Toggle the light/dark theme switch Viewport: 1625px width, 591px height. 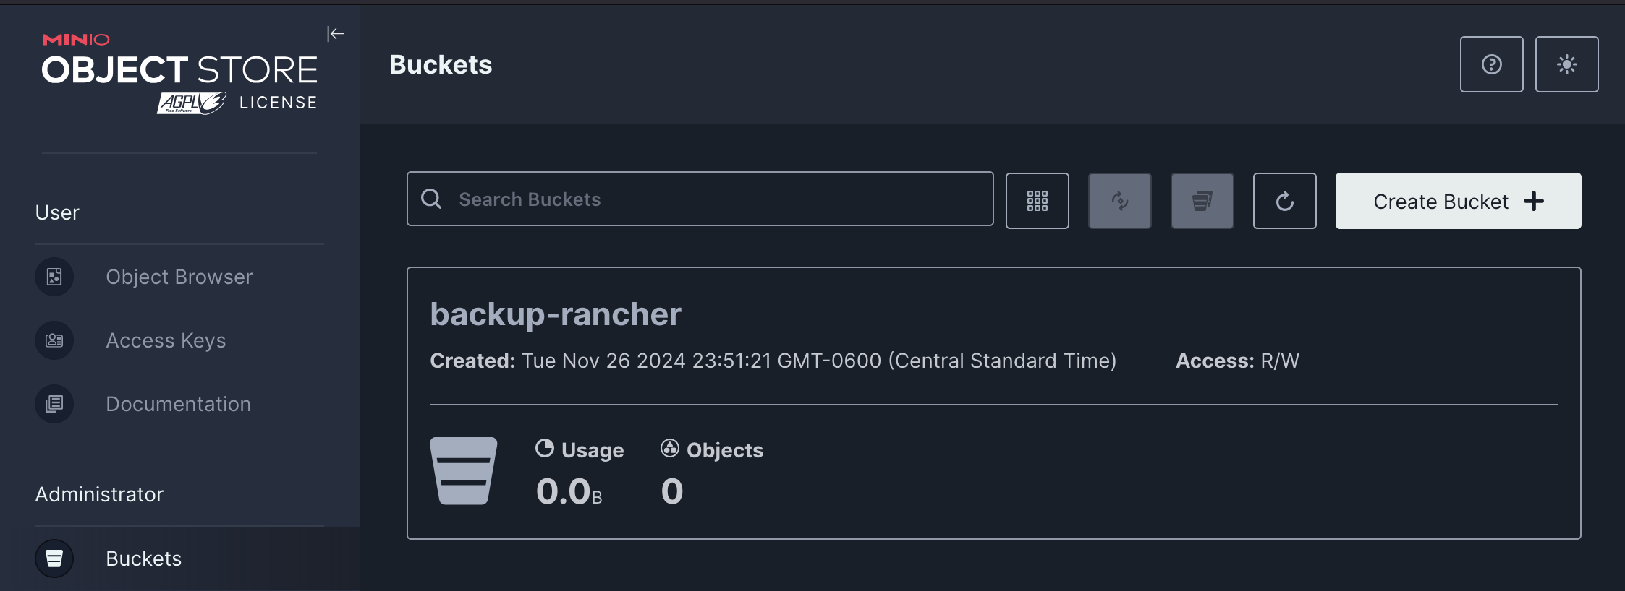[1567, 64]
